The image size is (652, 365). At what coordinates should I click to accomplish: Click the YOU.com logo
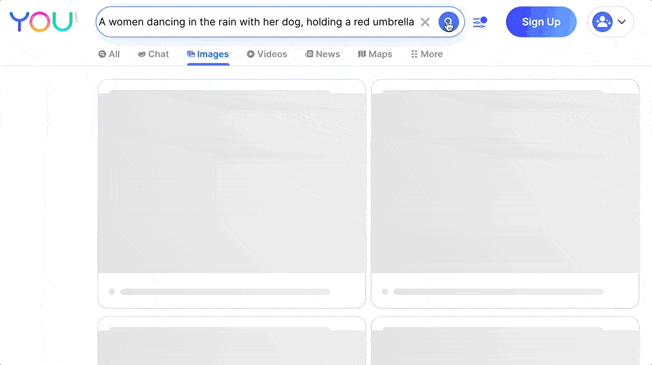click(x=44, y=22)
